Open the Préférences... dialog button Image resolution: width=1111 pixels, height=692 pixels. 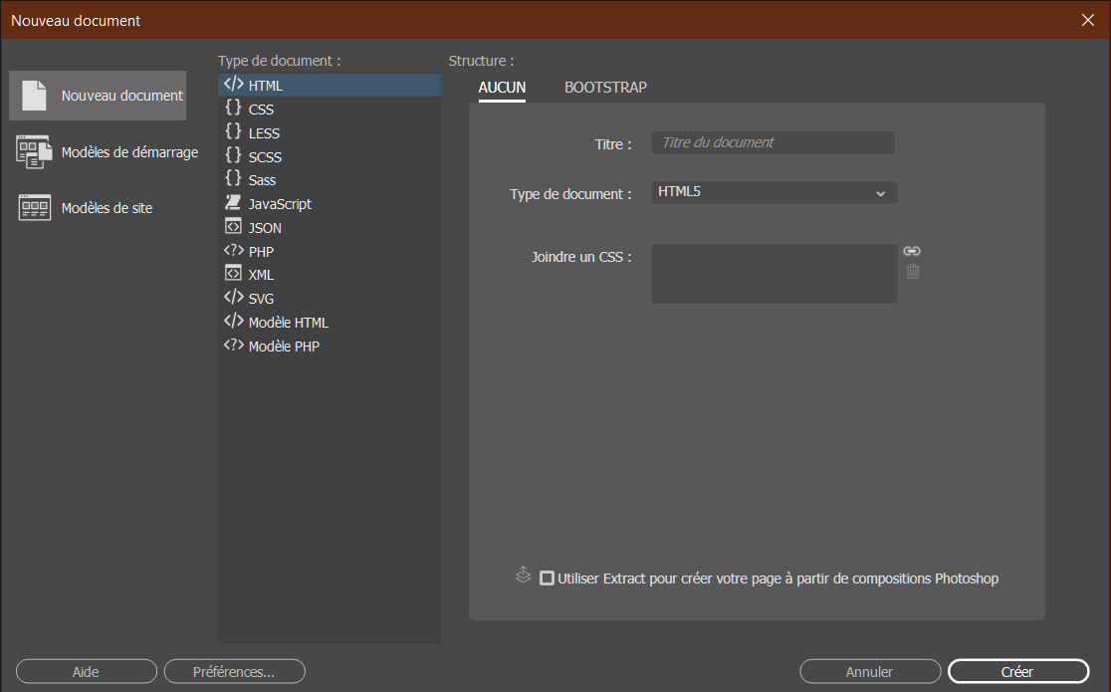[234, 672]
